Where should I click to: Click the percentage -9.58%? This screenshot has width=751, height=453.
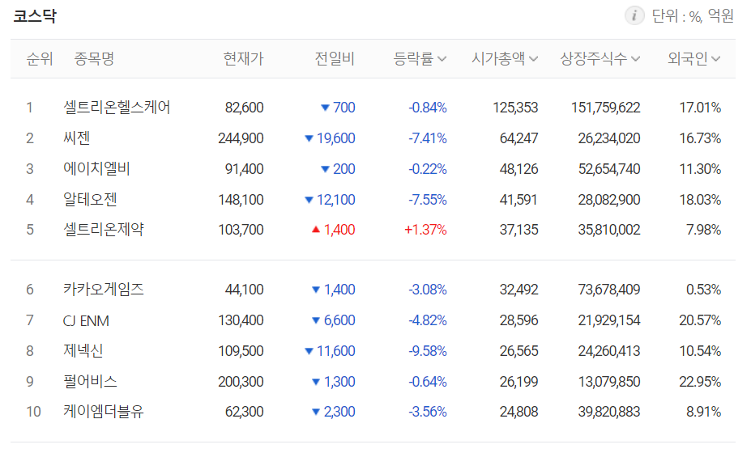tap(428, 351)
